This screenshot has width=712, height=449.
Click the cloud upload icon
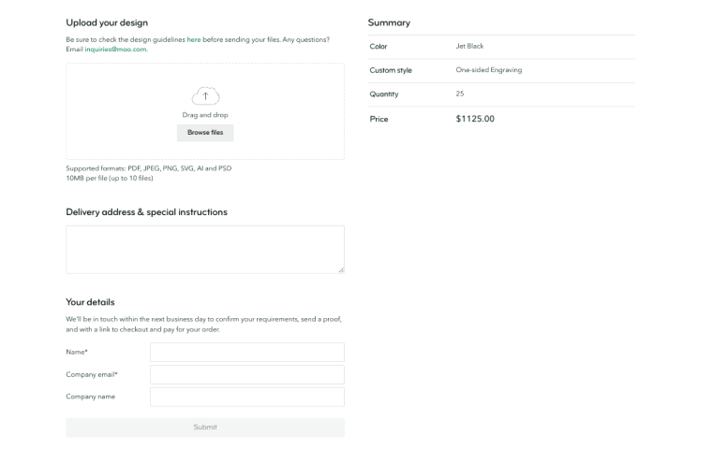[205, 95]
